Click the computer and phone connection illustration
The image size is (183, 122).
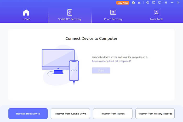pos(60,66)
